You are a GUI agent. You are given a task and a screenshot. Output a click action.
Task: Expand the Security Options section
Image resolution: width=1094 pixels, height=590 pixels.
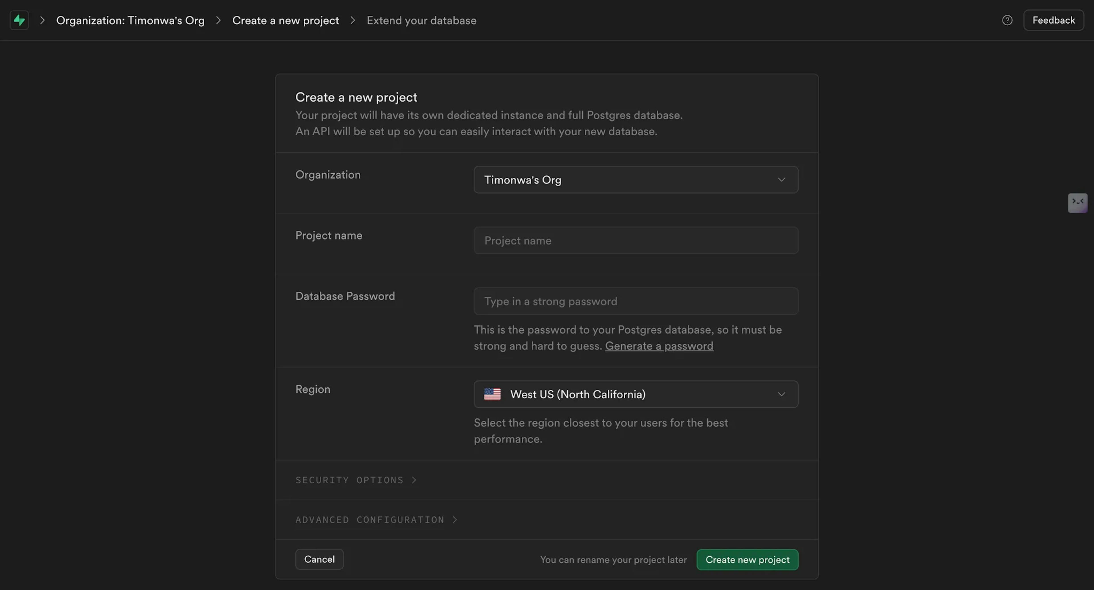coord(349,480)
